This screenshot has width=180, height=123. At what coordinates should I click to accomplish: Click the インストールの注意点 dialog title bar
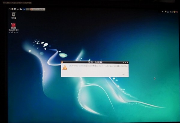tap(95, 62)
